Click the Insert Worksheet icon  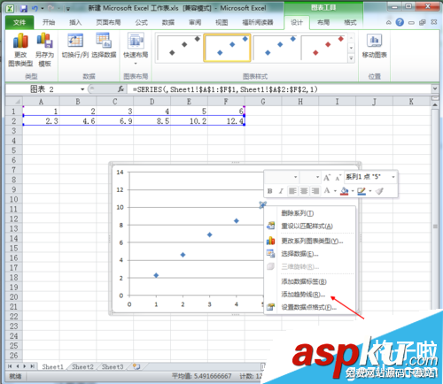coord(136,366)
